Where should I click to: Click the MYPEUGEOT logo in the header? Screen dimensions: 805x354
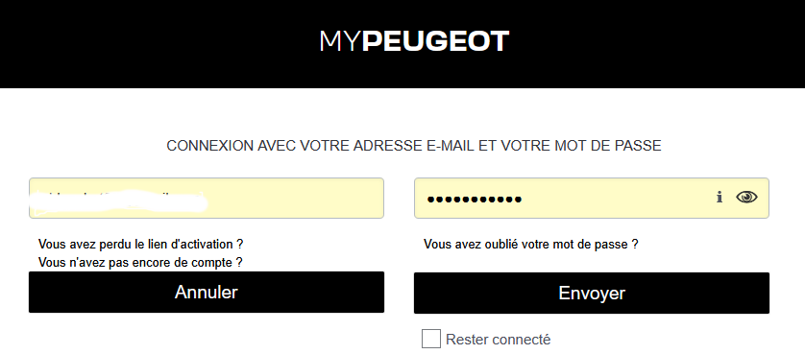414,41
